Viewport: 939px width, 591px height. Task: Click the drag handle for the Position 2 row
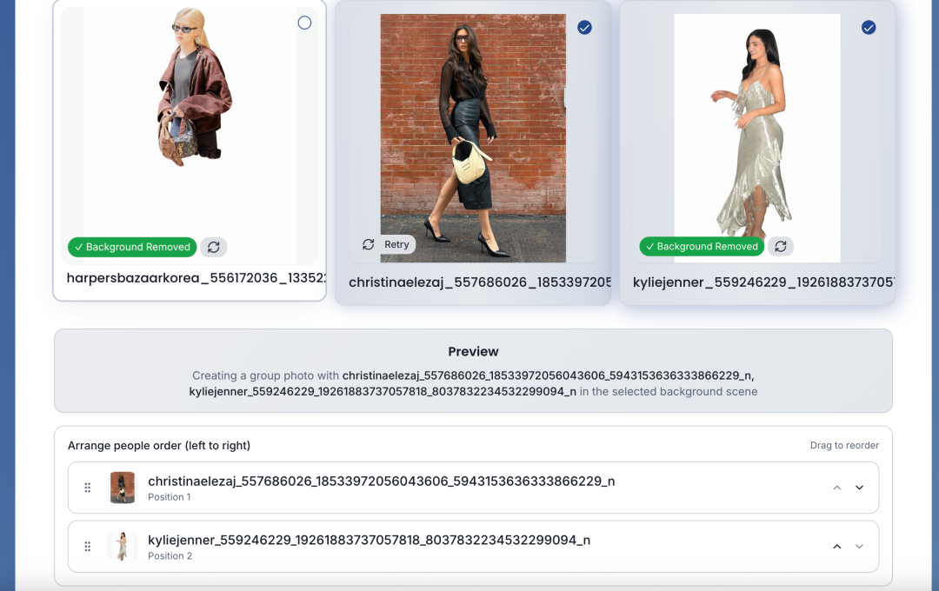pyautogui.click(x=88, y=547)
